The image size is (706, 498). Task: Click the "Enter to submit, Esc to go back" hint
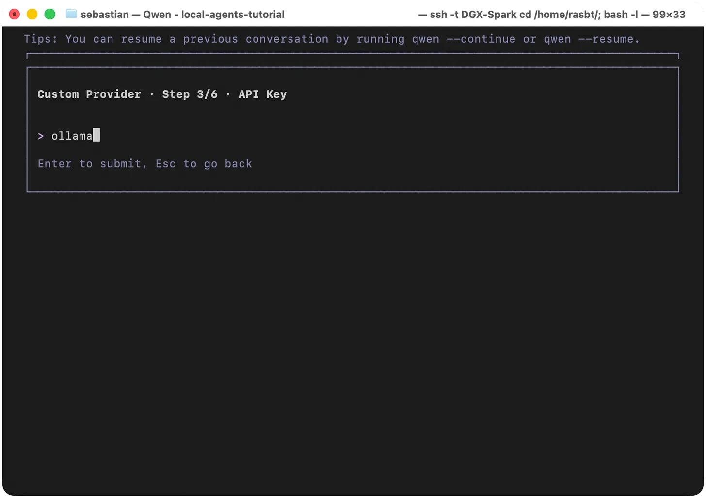point(145,164)
